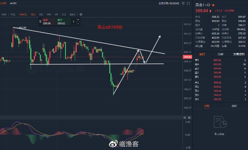Add gold to favorites with star icon
This screenshot has width=248, height=150.
[x=213, y=5]
